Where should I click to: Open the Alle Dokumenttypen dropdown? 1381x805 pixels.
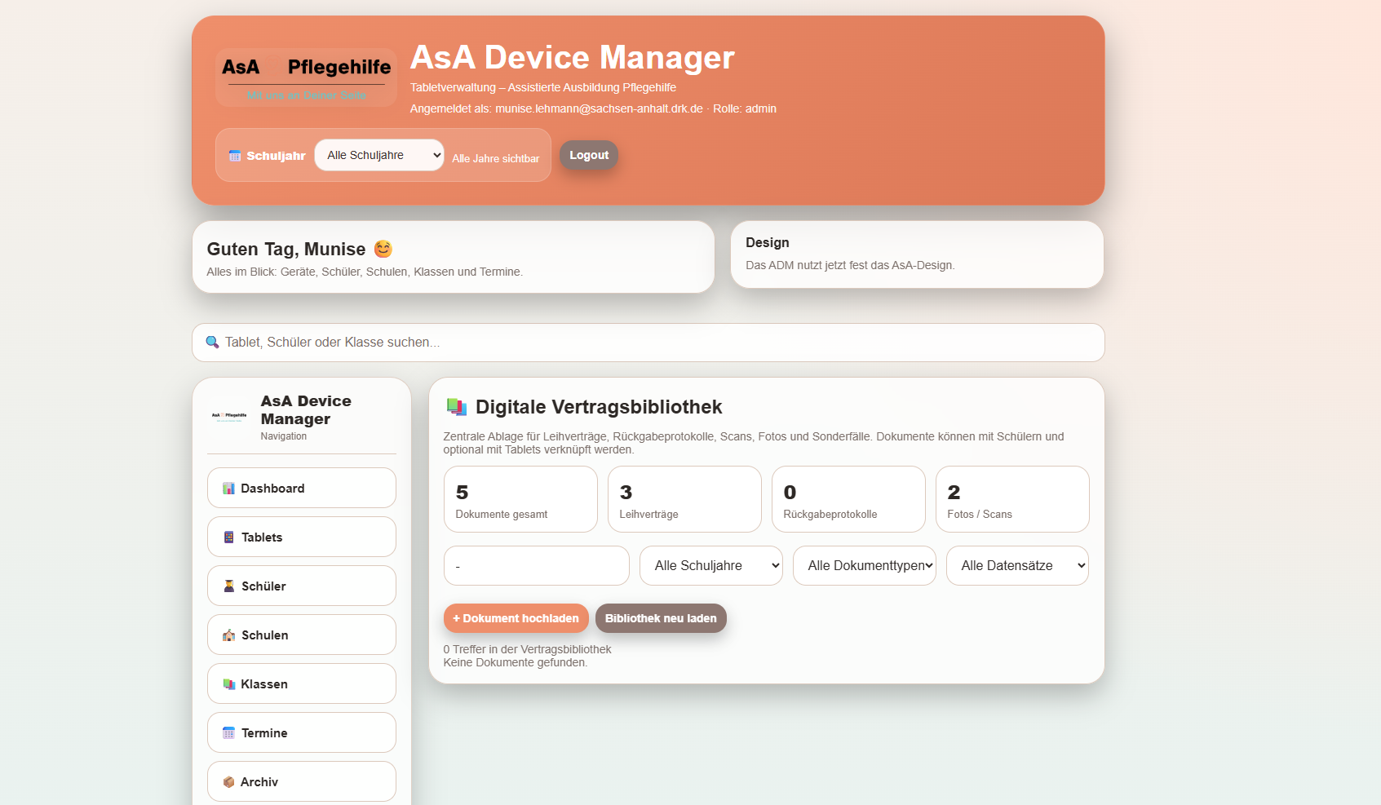(865, 566)
